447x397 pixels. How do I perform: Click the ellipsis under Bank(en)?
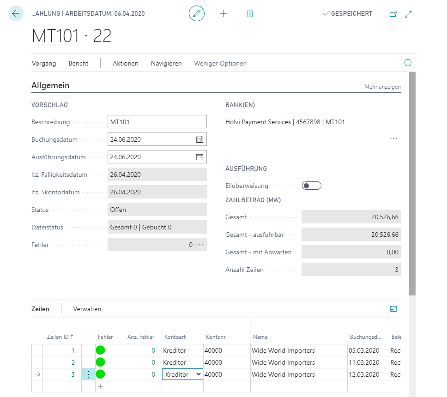coord(393,138)
